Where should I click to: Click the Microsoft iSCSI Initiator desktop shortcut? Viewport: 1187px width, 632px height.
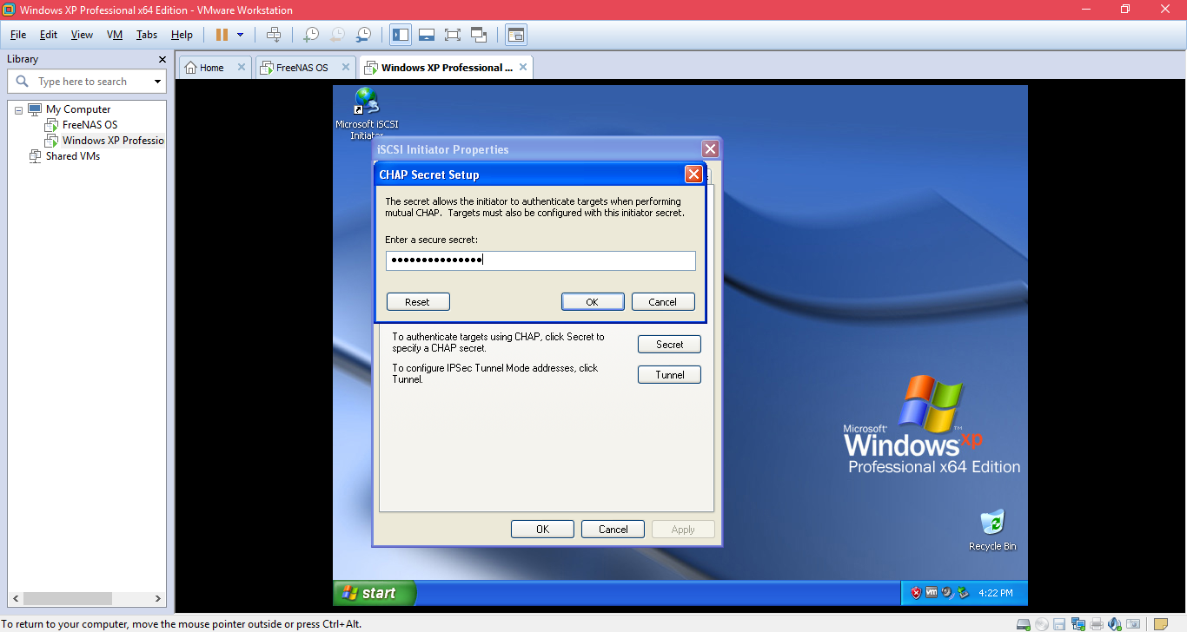[367, 114]
